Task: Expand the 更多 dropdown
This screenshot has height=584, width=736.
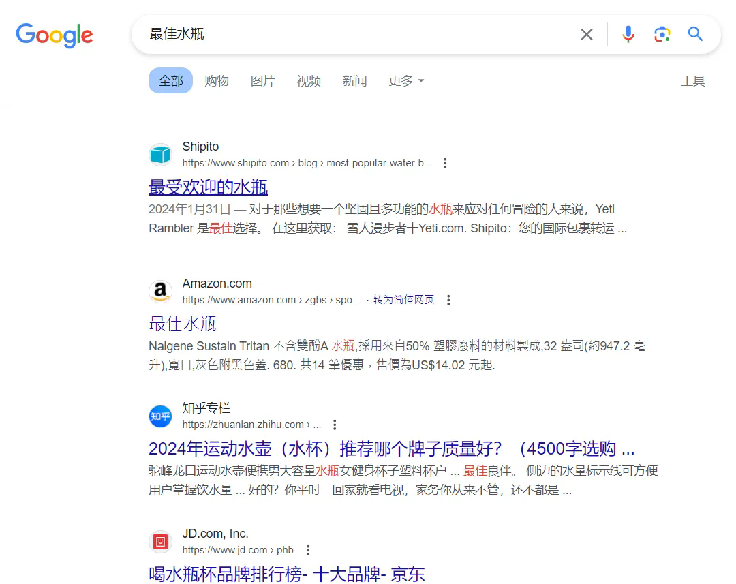Action: [x=406, y=80]
